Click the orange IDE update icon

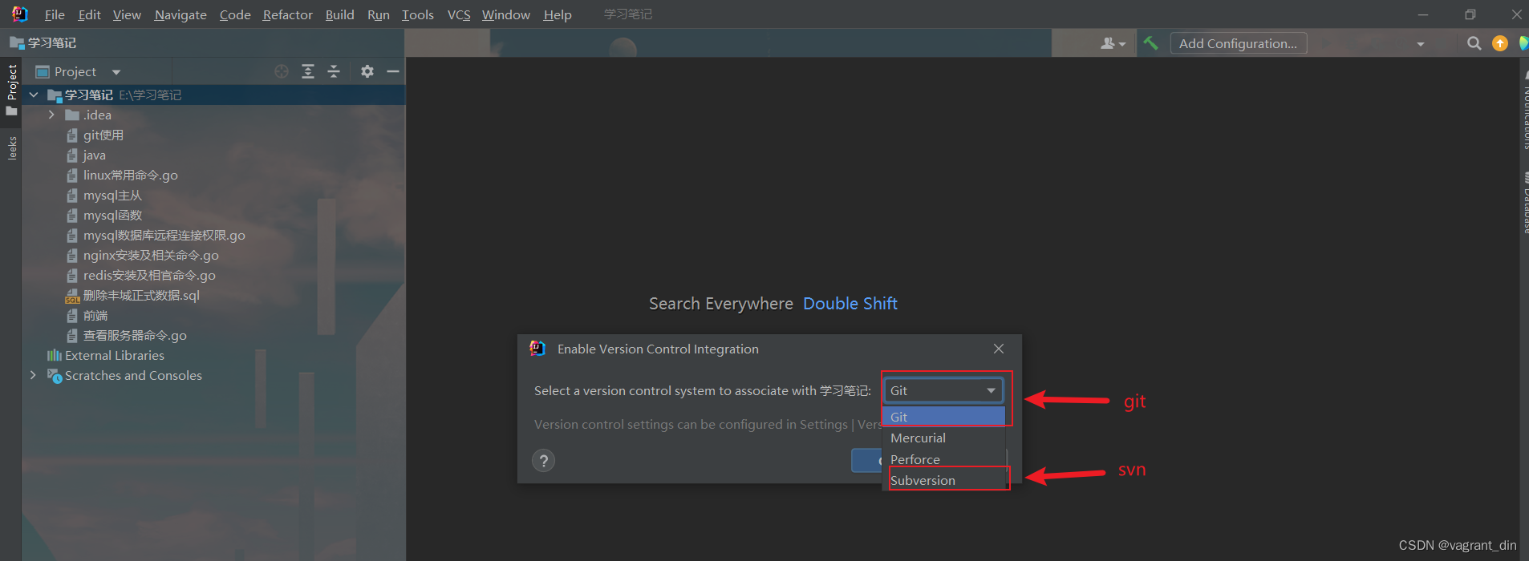point(1499,43)
